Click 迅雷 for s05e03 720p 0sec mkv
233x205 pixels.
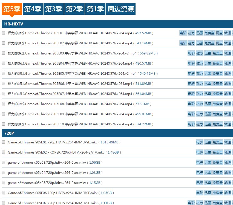tap(208, 163)
